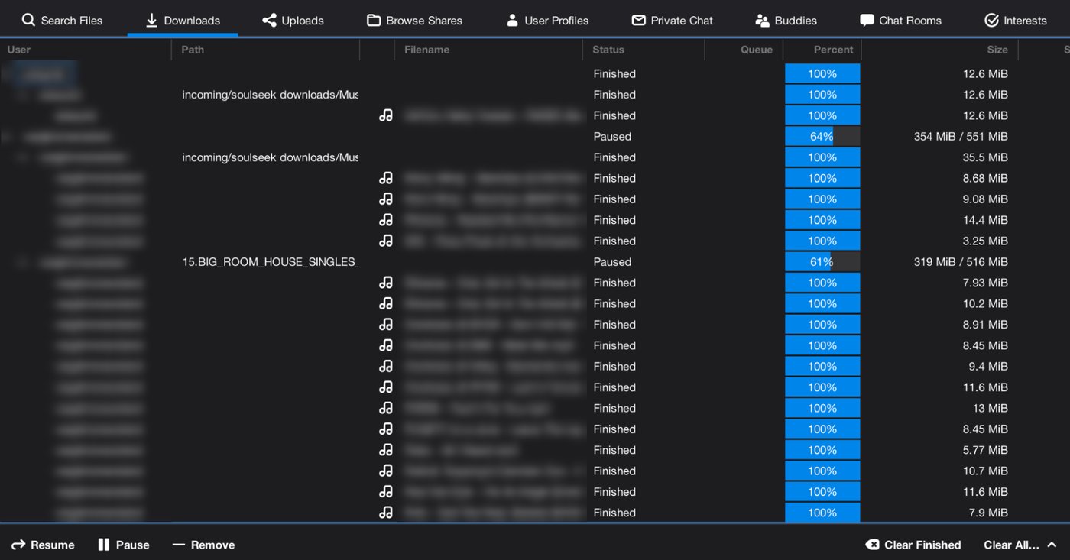Click the size value 319 MiB / 516 MiB
The image size is (1070, 560).
click(961, 261)
